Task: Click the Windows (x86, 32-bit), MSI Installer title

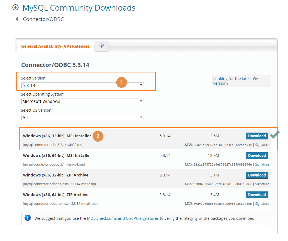Action: point(57,136)
